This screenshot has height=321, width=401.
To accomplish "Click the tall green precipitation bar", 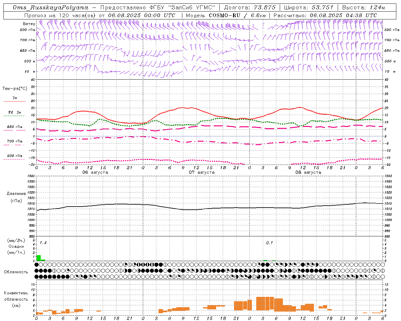I will click(39, 258).
